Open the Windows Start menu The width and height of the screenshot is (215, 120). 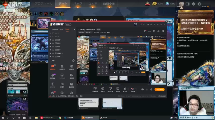tap(3, 118)
